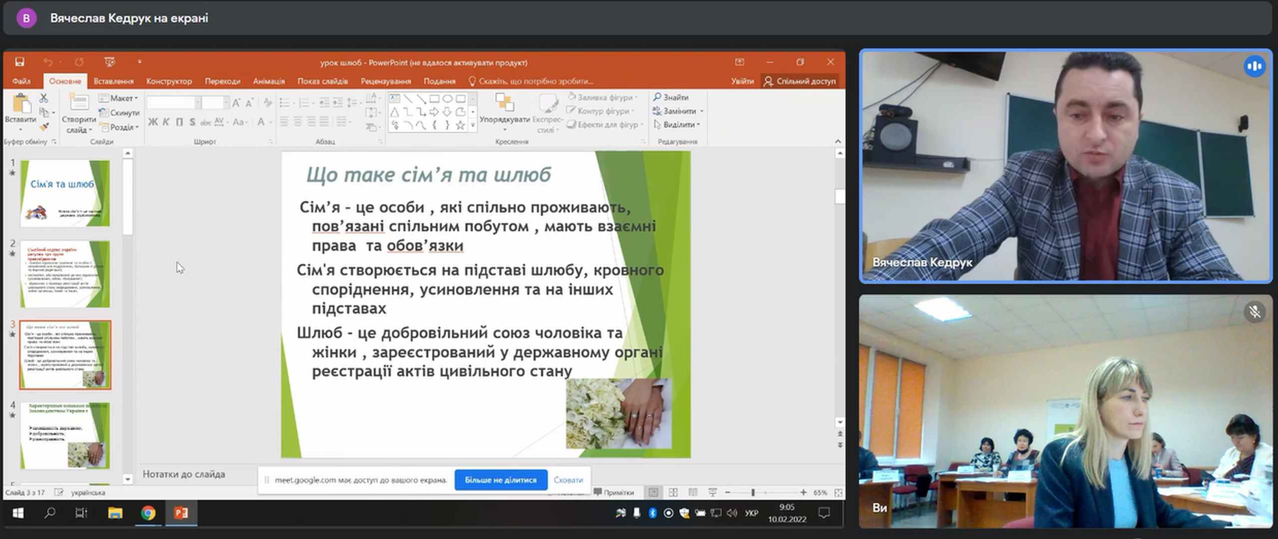Click the Cut scissors icon

pyautogui.click(x=44, y=98)
